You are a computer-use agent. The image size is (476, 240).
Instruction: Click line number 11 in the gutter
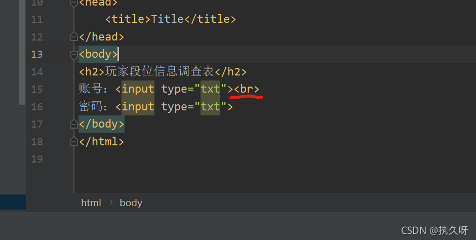click(37, 20)
